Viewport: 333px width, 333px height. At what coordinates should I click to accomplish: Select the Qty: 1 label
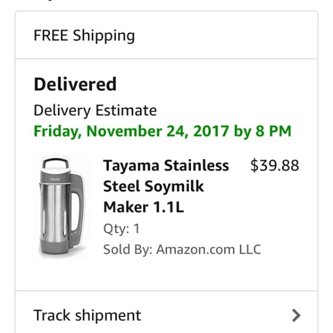tap(122, 229)
